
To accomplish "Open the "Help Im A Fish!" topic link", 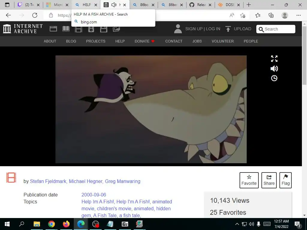I will [x=97, y=202].
